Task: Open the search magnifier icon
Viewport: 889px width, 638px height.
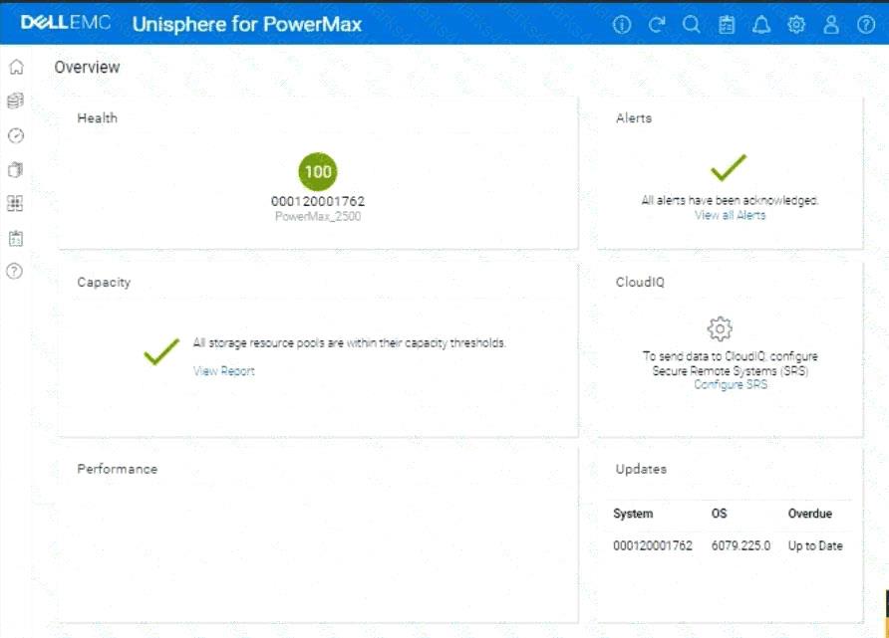Action: [x=692, y=25]
